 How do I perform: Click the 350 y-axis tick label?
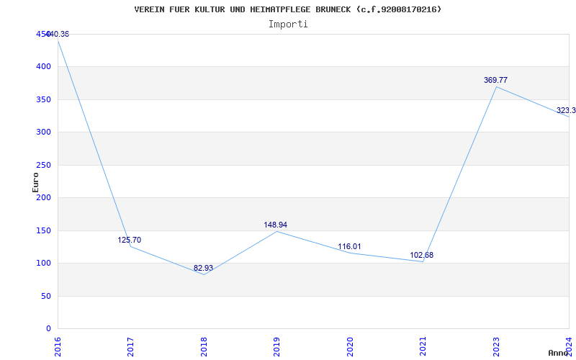pyautogui.click(x=43, y=99)
